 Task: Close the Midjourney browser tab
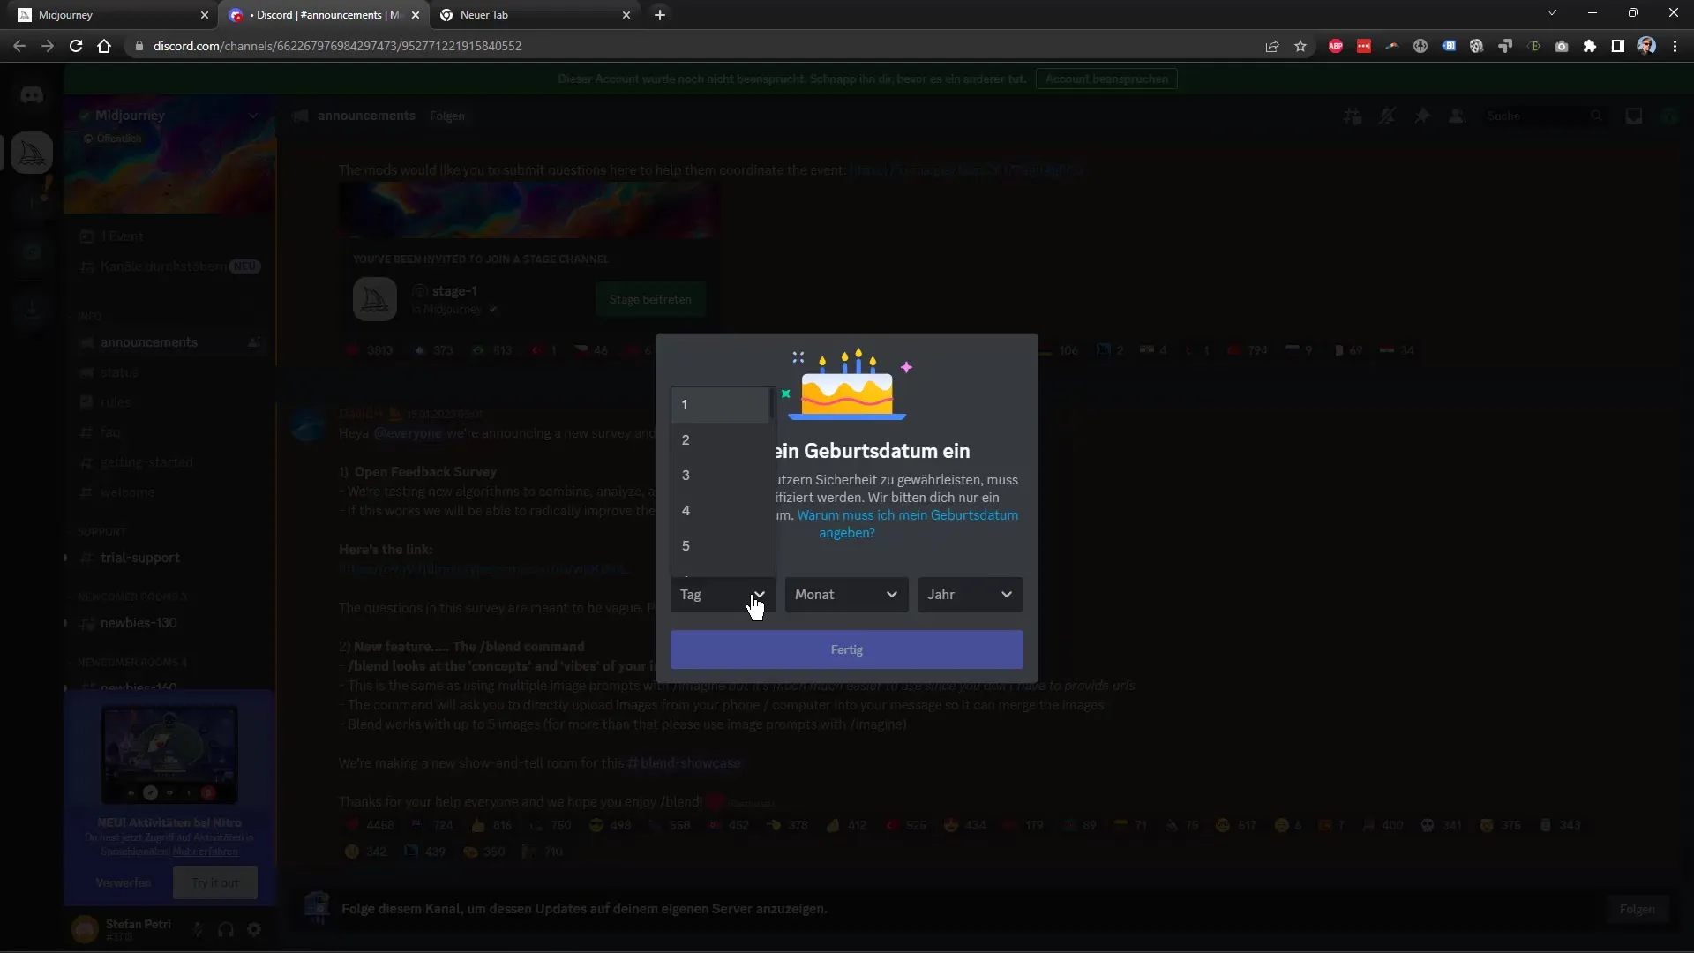(x=205, y=15)
